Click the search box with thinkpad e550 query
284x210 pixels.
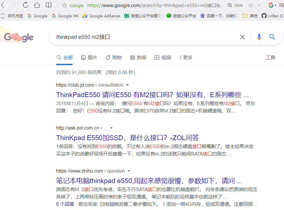click(145, 37)
